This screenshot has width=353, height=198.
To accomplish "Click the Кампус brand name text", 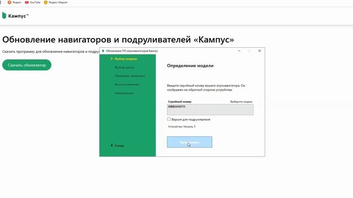I will [x=18, y=16].
